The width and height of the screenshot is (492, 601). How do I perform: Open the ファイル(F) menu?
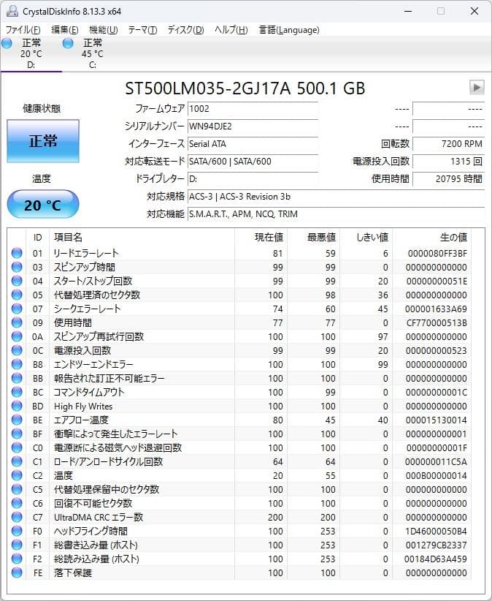click(23, 30)
